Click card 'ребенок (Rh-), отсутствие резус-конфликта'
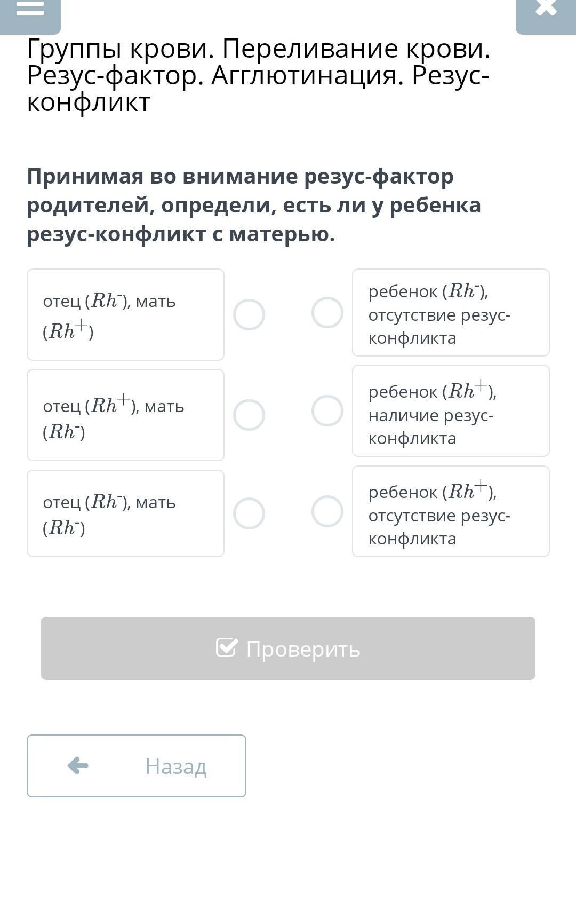The height and width of the screenshot is (901, 576). (x=451, y=313)
